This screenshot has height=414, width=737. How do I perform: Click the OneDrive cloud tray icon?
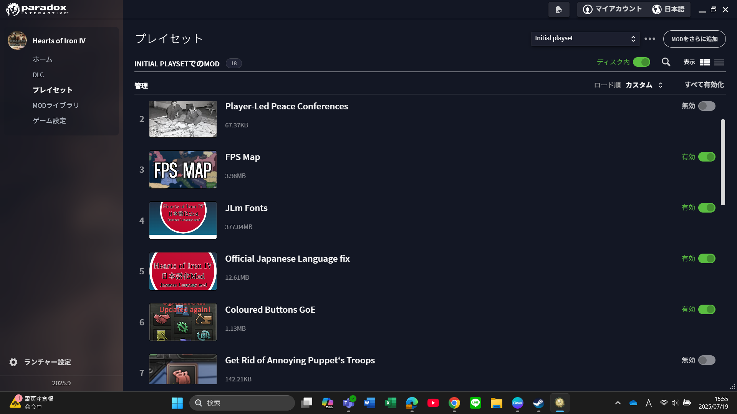click(633, 403)
